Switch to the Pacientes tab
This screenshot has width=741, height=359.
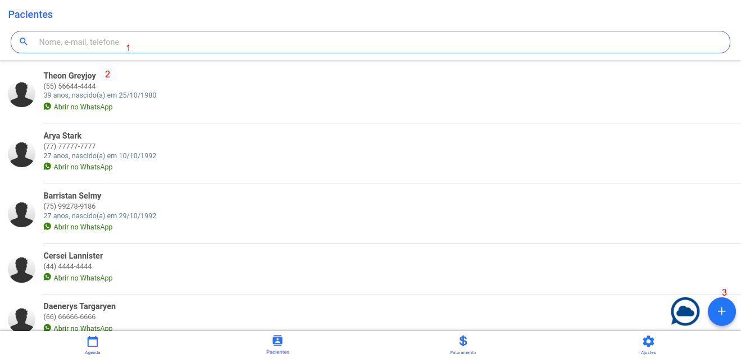tap(278, 344)
